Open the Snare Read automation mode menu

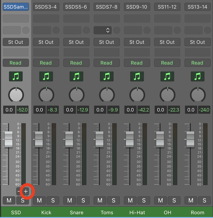[76, 63]
